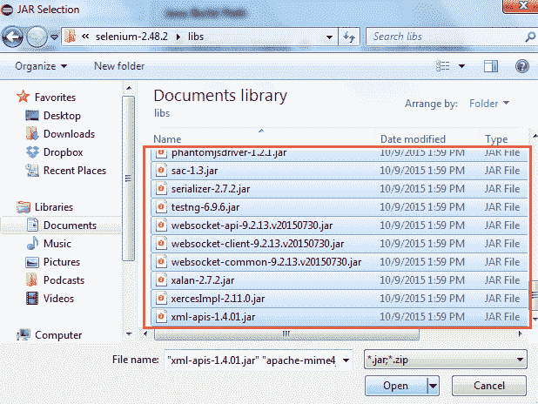Image resolution: width=538 pixels, height=404 pixels.
Task: Open the *.jar;*.zip file type dropdown
Action: pyautogui.click(x=446, y=360)
